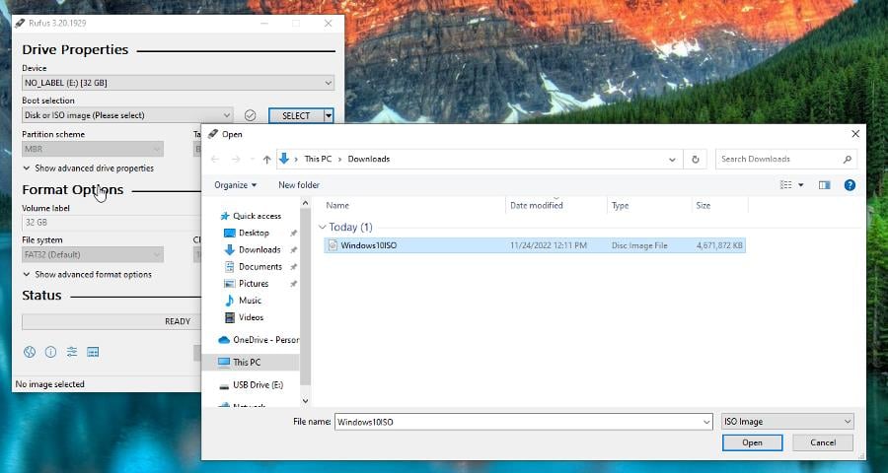Click Volume label field in Rufus
Screen dimensions: 888x473
pos(112,223)
